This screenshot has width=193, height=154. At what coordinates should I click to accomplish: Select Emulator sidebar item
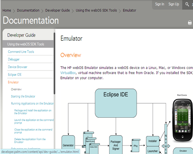(x=13, y=82)
